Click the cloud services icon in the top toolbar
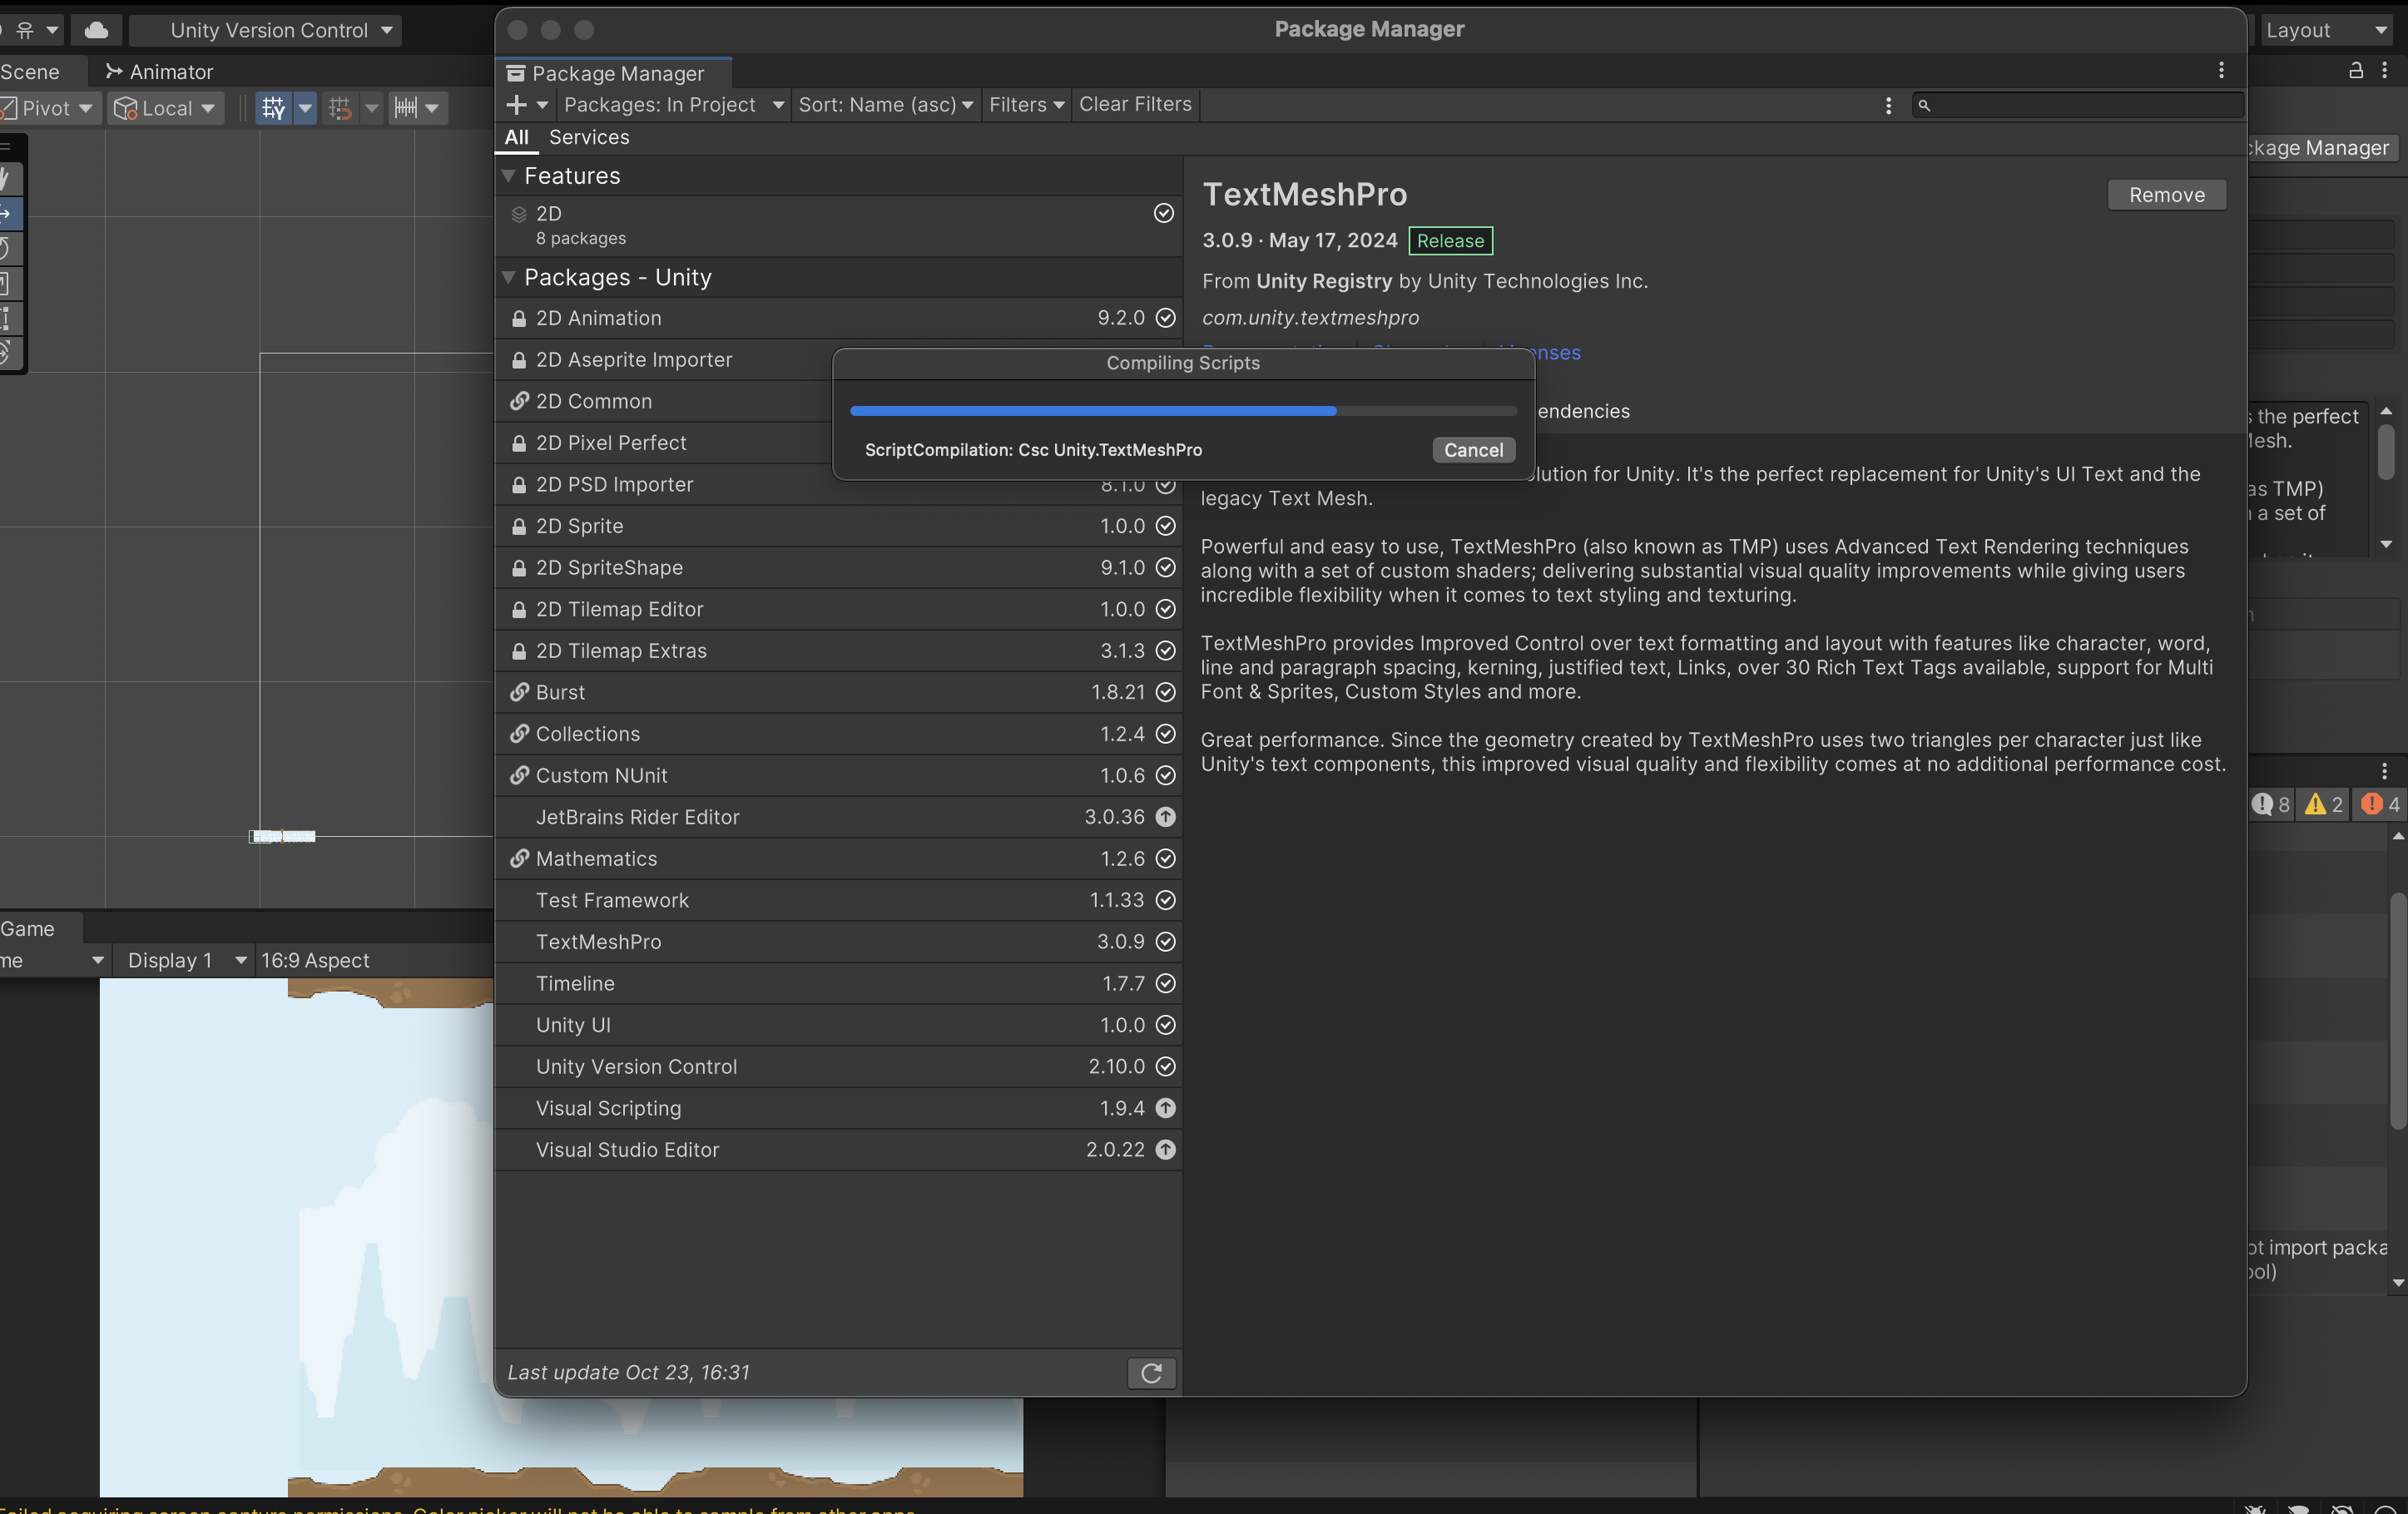 point(97,30)
